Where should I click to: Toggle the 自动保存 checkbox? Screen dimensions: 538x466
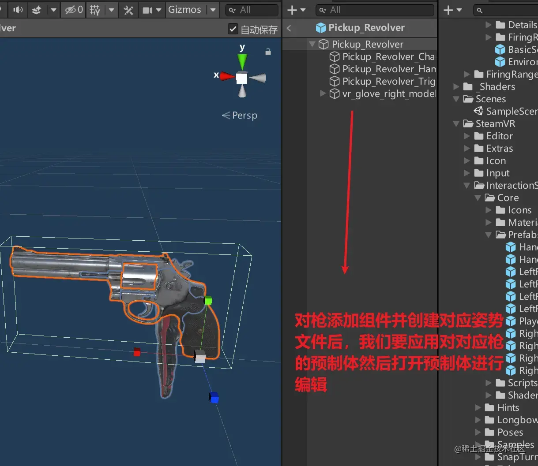pos(233,29)
